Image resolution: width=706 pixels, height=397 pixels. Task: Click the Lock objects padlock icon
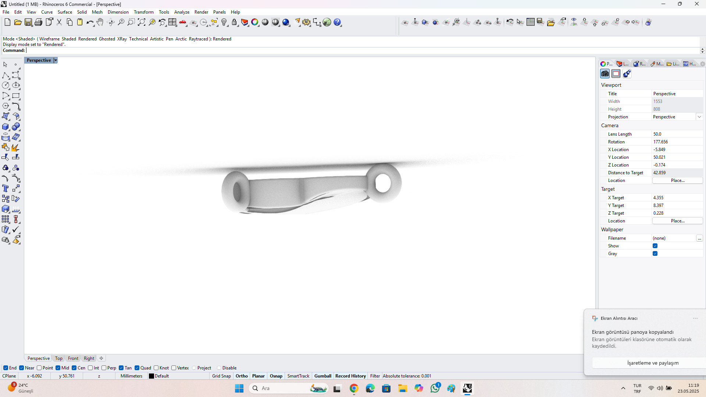point(234,22)
